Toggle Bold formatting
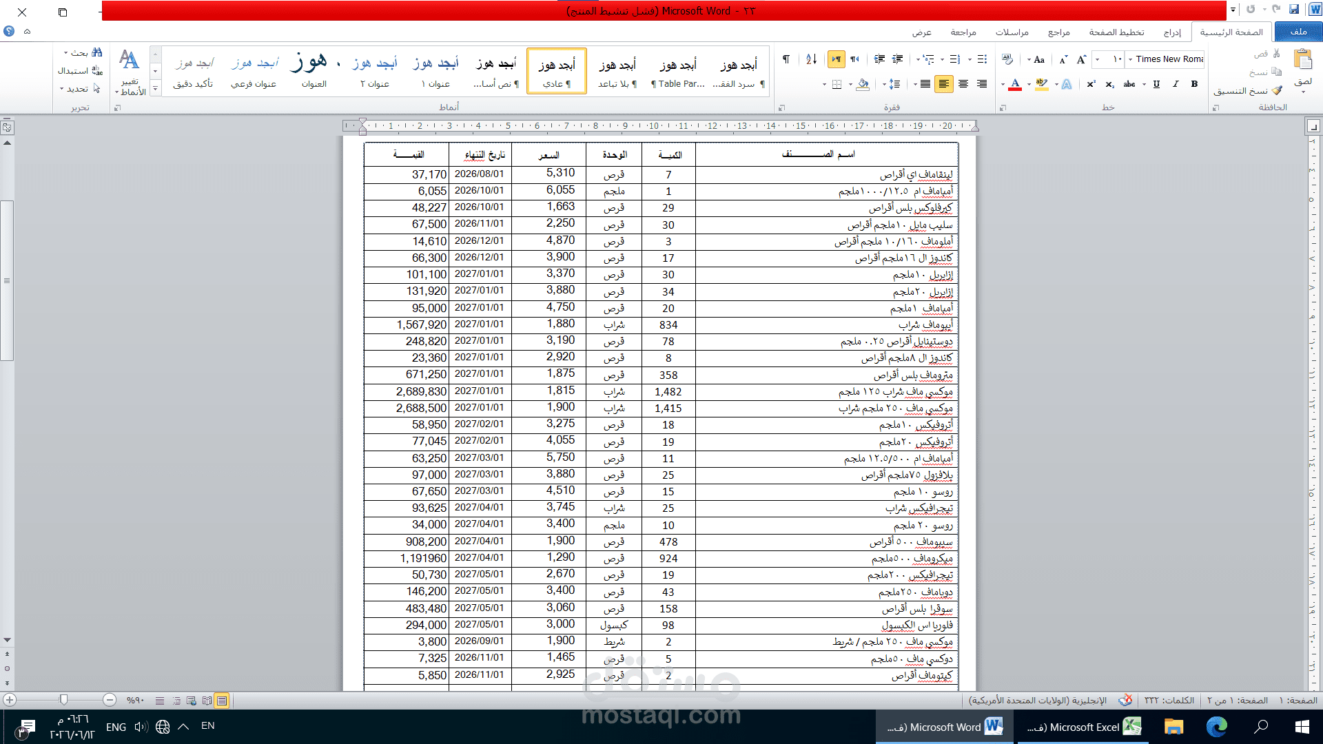Screen dimensions: 1323x744 coord(1194,84)
